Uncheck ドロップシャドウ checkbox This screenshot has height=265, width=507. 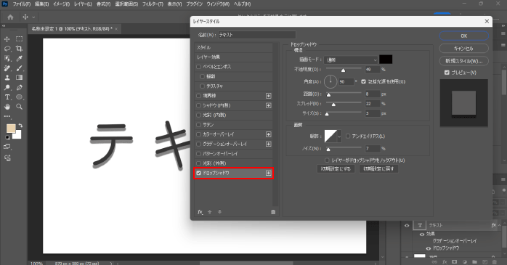pyautogui.click(x=198, y=174)
